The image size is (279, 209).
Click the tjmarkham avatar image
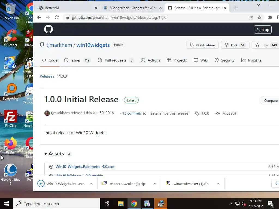(x=47, y=113)
